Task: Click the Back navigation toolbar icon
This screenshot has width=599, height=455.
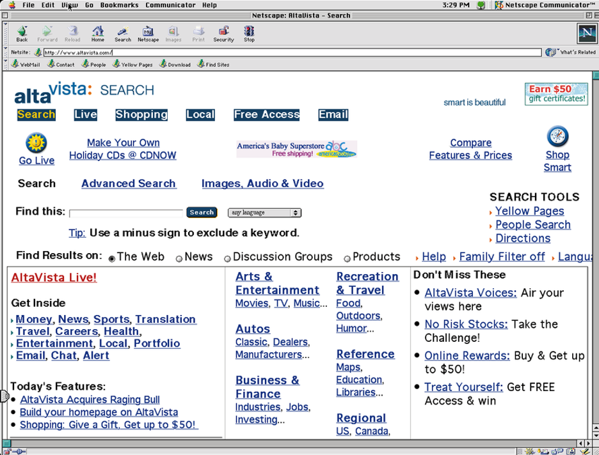Action: [22, 32]
